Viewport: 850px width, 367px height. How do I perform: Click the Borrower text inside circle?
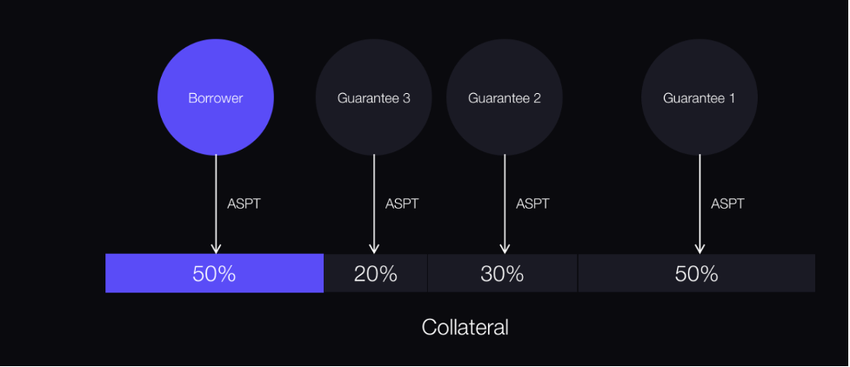(x=216, y=98)
